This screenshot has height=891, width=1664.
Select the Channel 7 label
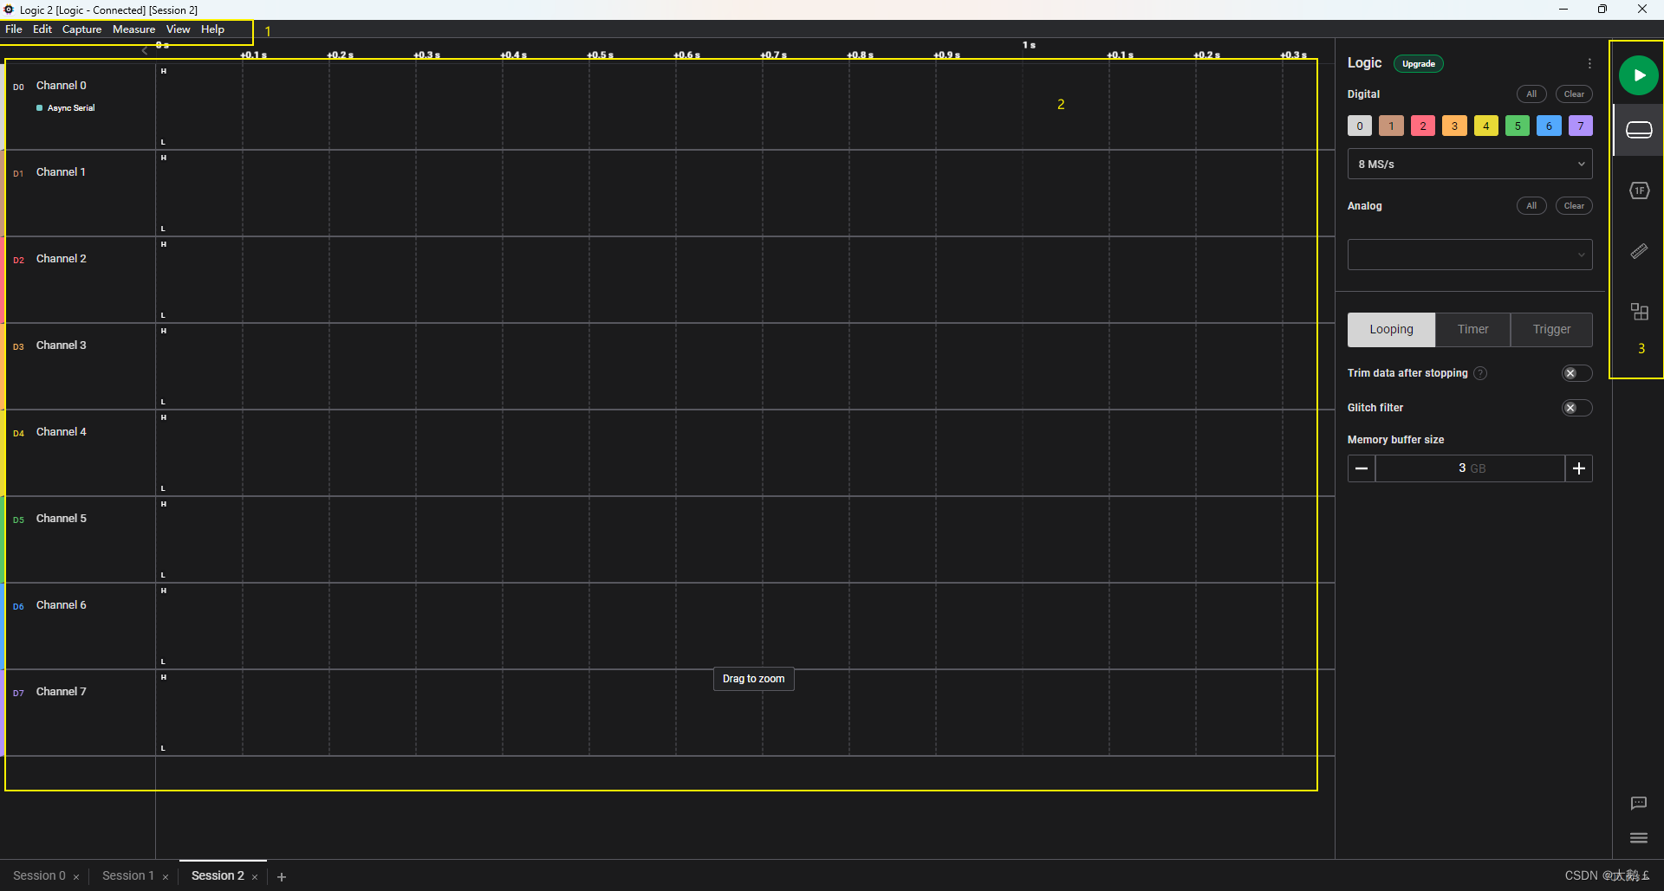(x=61, y=692)
